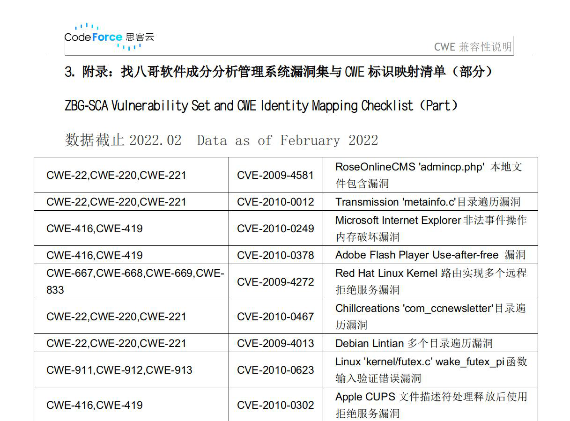Click the CodeForce logo in header
The width and height of the screenshot is (570, 421).
pos(110,37)
